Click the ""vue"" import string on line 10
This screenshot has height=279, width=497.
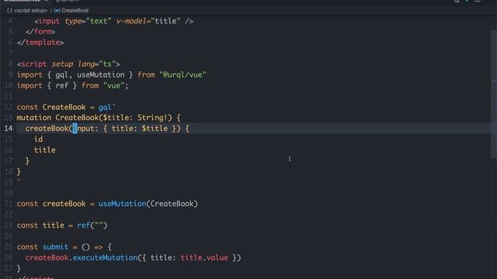click(114, 86)
